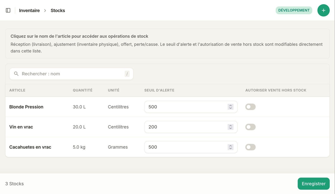
Task: Click the UNITÉ column header
Action: coord(114,90)
